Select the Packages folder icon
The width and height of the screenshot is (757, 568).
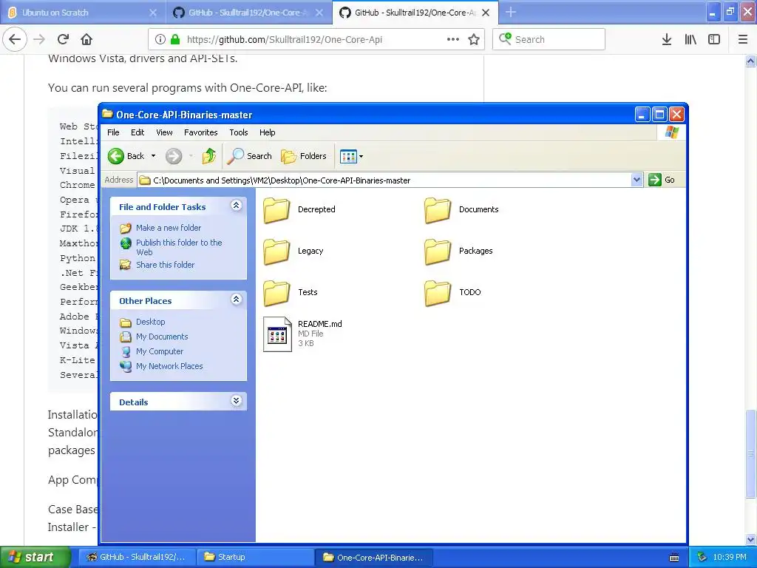(x=438, y=251)
